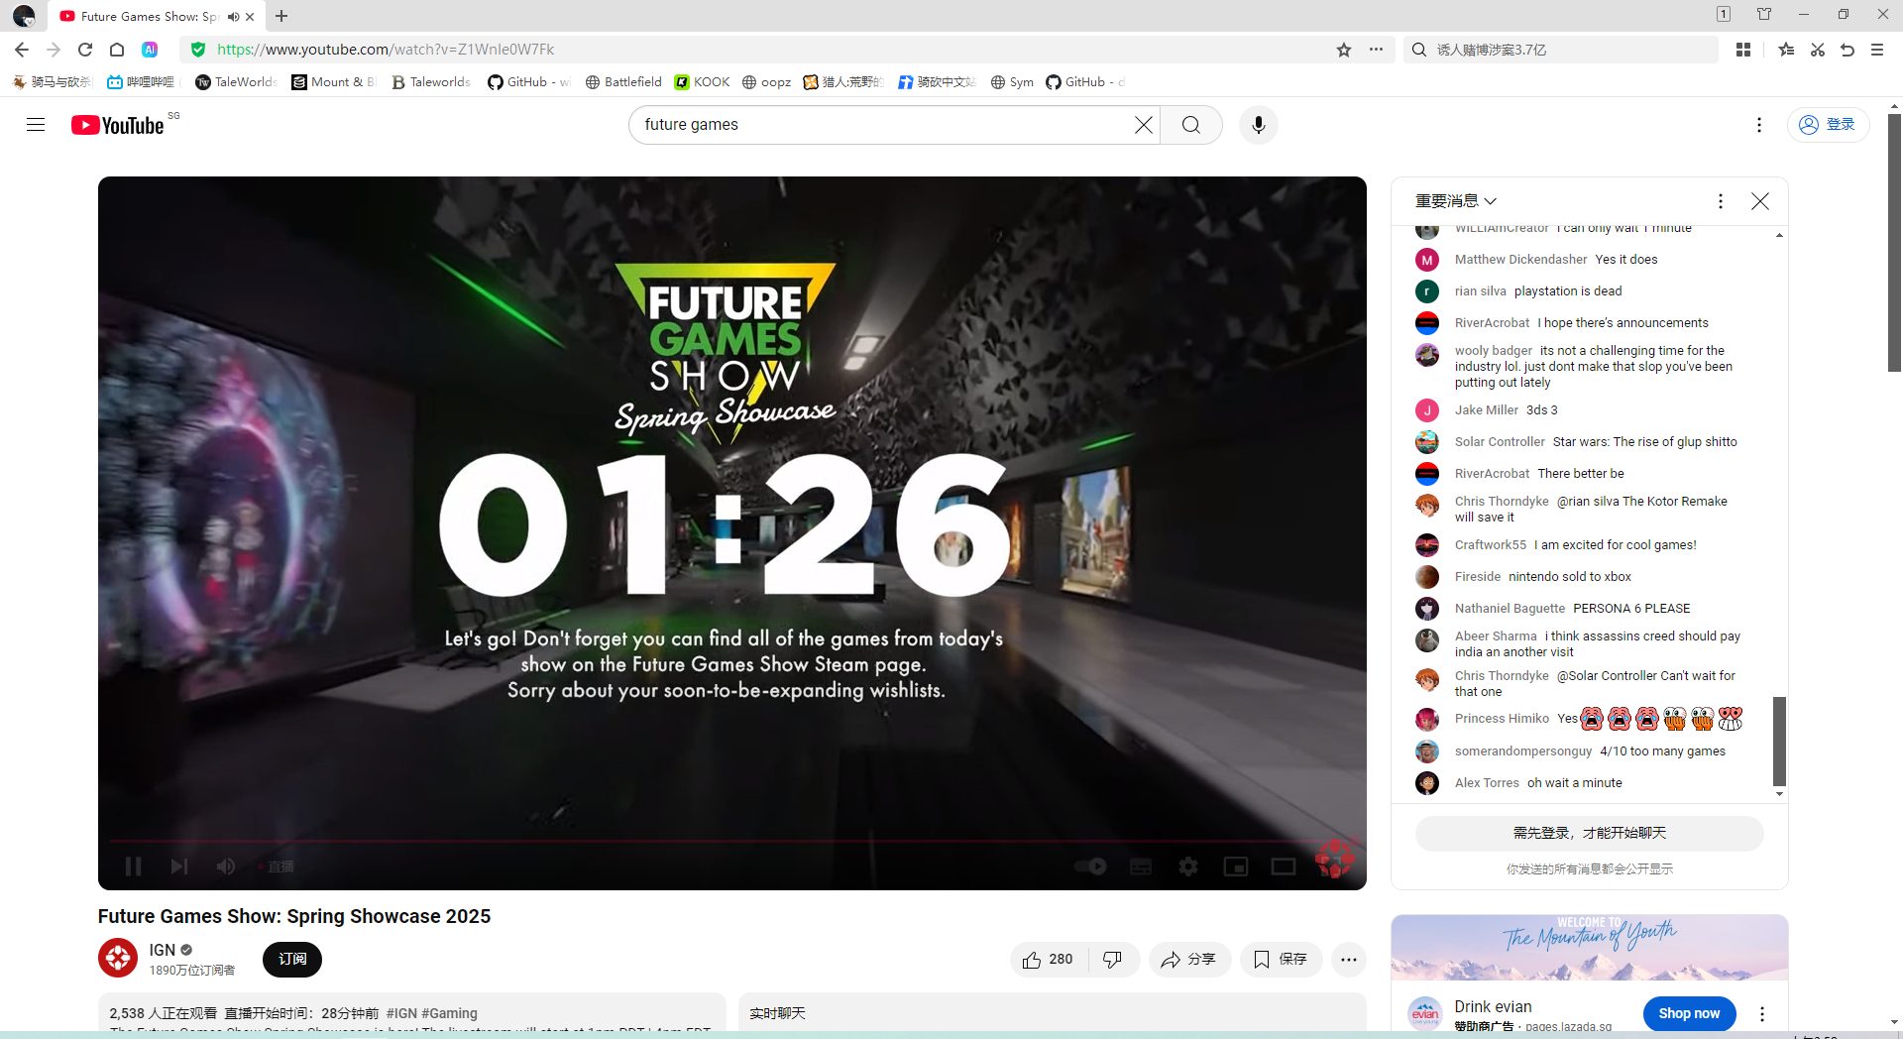Go back in browser
Viewport: 1903px width, 1039px height.
click(x=22, y=50)
